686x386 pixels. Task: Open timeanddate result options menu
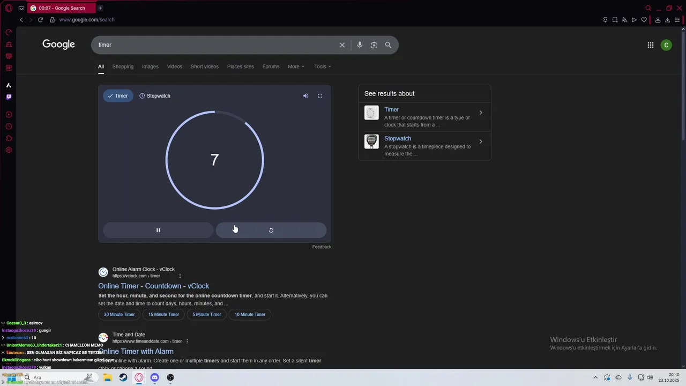pyautogui.click(x=187, y=342)
